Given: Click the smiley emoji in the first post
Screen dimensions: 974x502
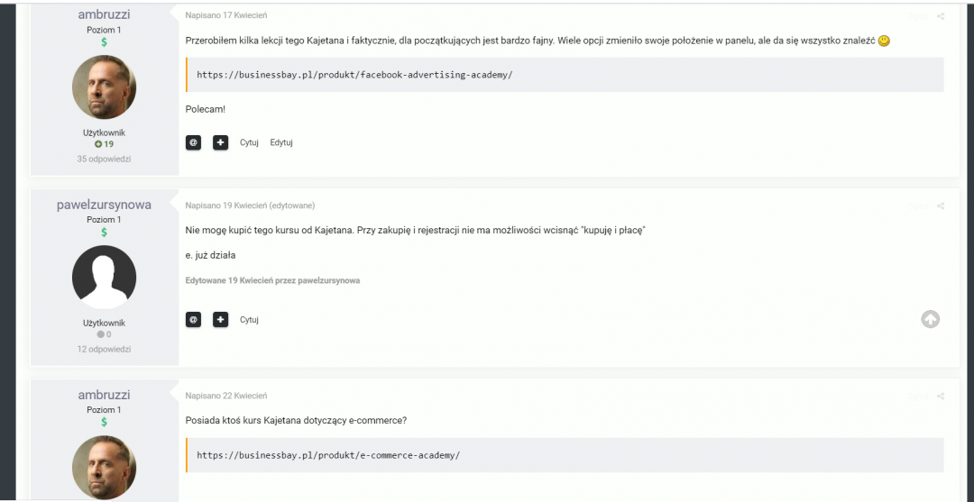Looking at the screenshot, I should [x=884, y=41].
